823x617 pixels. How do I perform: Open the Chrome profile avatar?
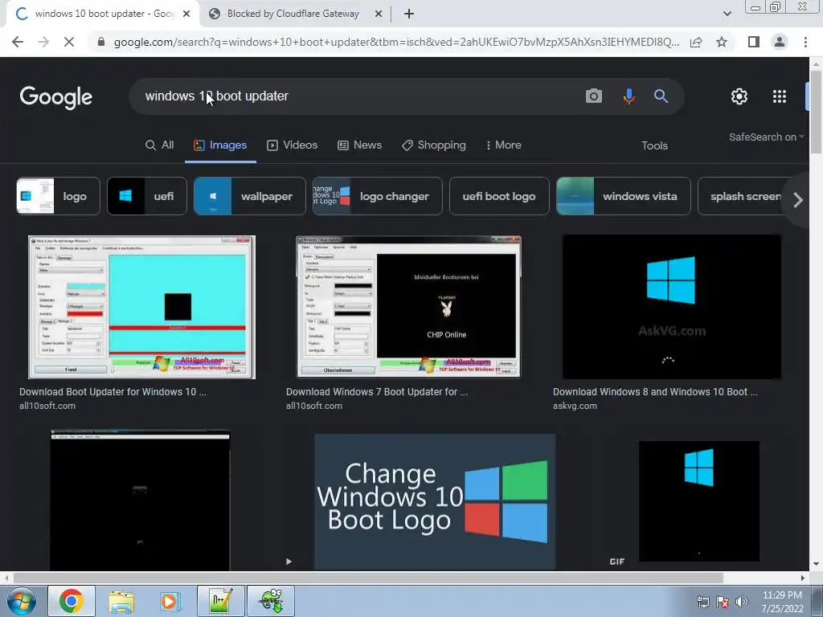tap(780, 42)
